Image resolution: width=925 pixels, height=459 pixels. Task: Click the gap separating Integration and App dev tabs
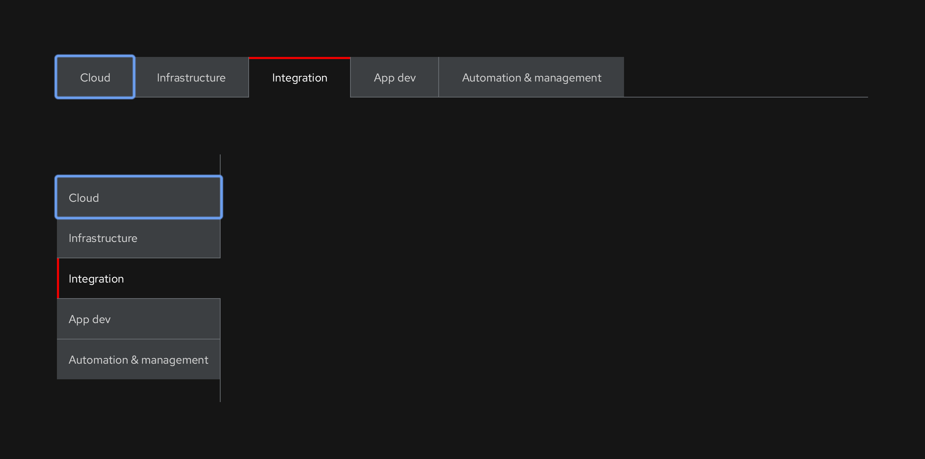click(350, 77)
